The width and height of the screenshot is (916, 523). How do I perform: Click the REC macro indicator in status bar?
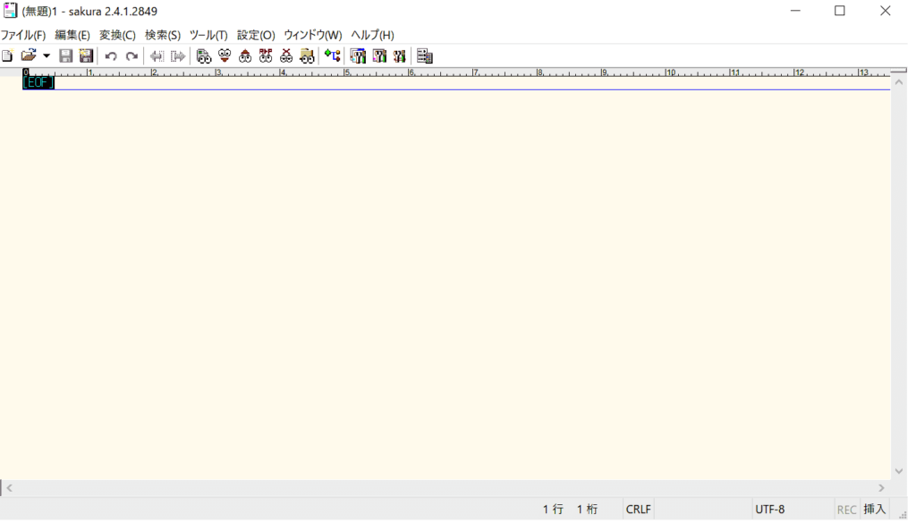click(846, 510)
